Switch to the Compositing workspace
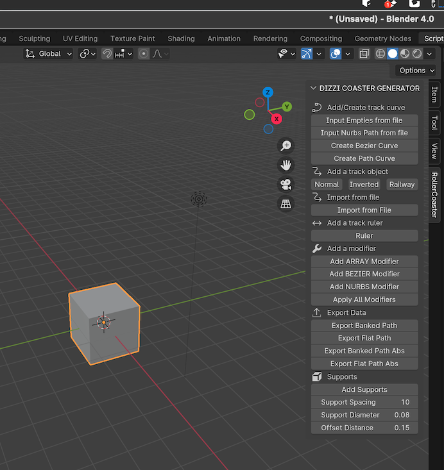The height and width of the screenshot is (470, 444). tap(321, 38)
